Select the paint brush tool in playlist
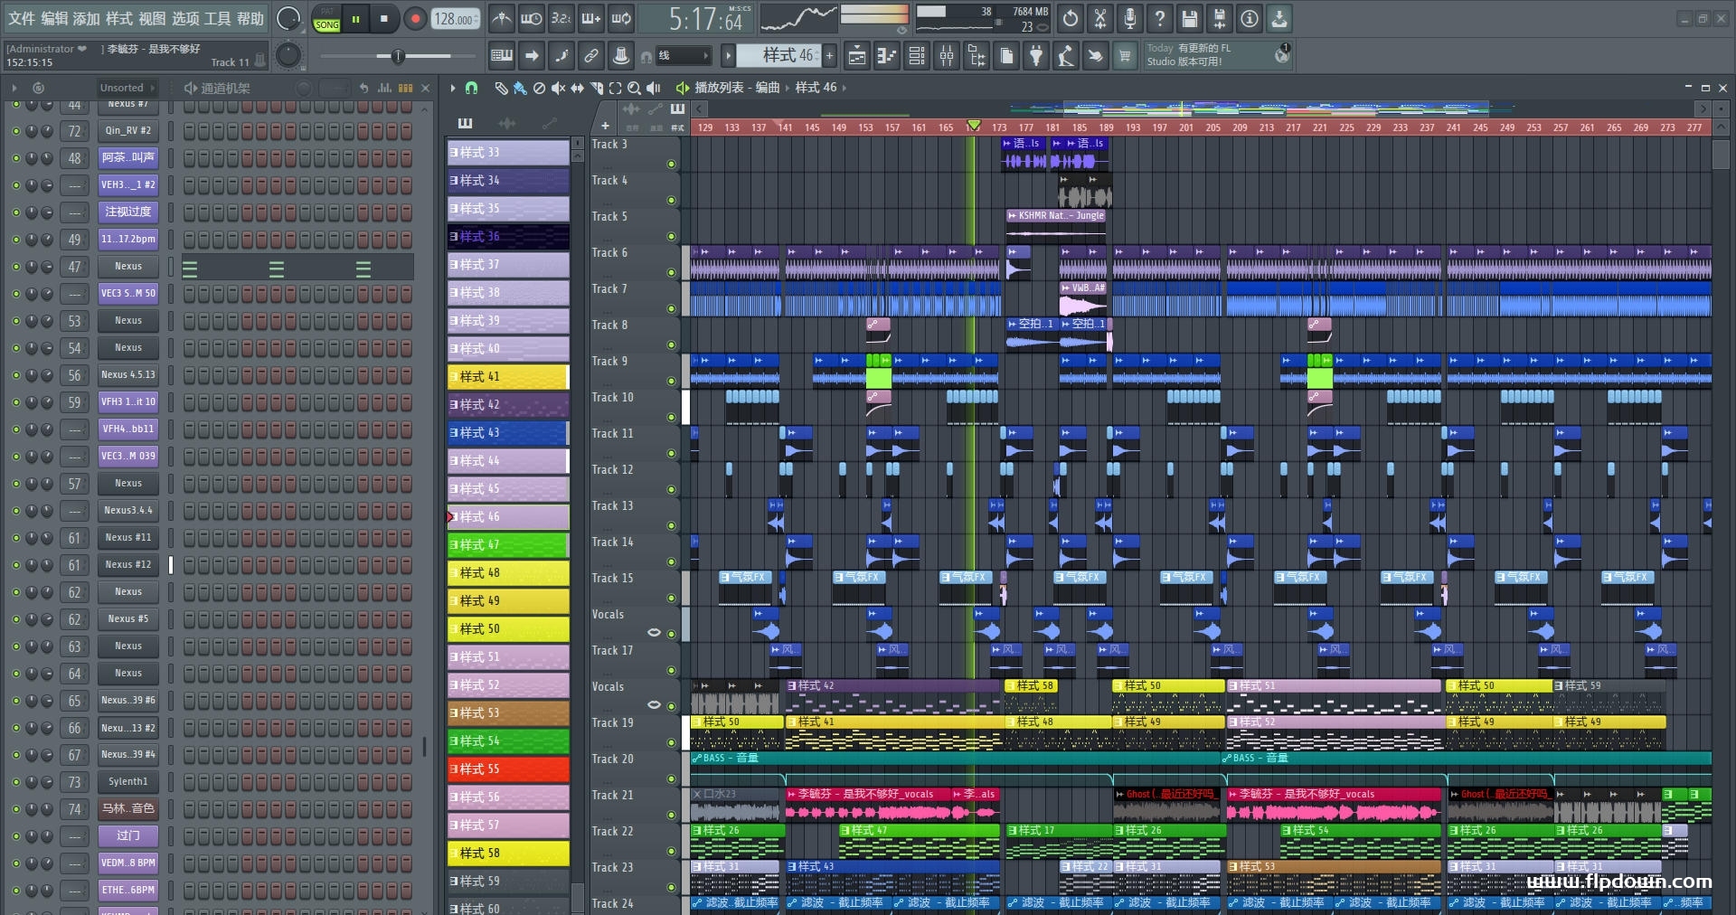Image resolution: width=1736 pixels, height=915 pixels. [x=519, y=88]
